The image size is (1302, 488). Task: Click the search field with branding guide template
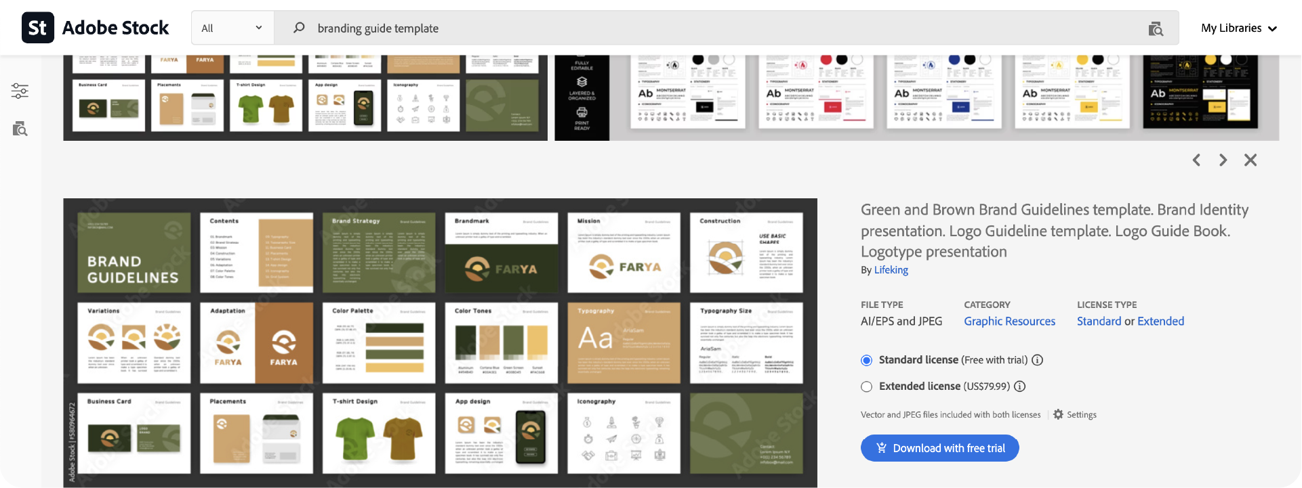click(x=725, y=28)
